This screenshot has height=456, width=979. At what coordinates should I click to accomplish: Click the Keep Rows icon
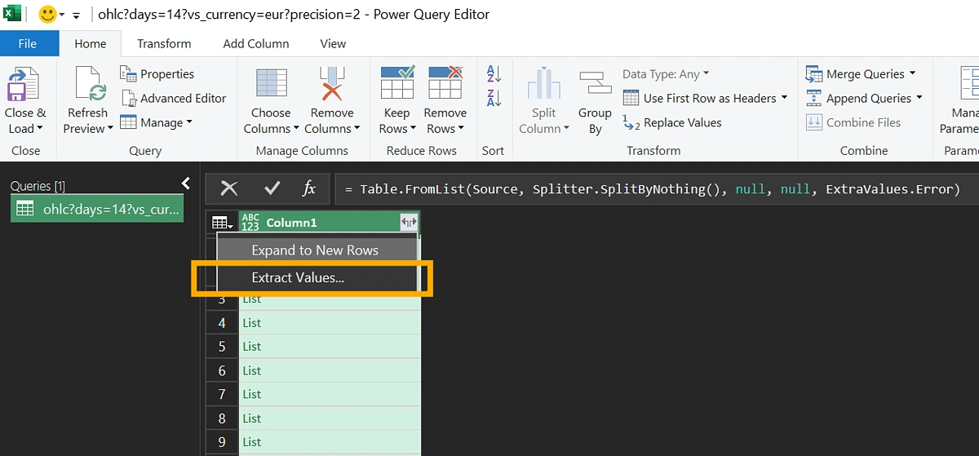tap(396, 85)
